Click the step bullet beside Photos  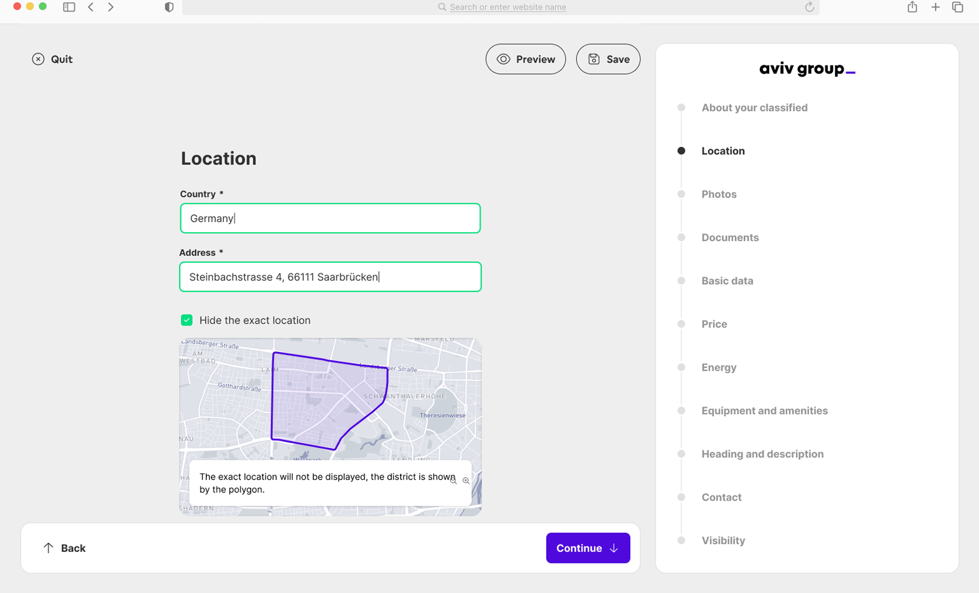point(682,194)
